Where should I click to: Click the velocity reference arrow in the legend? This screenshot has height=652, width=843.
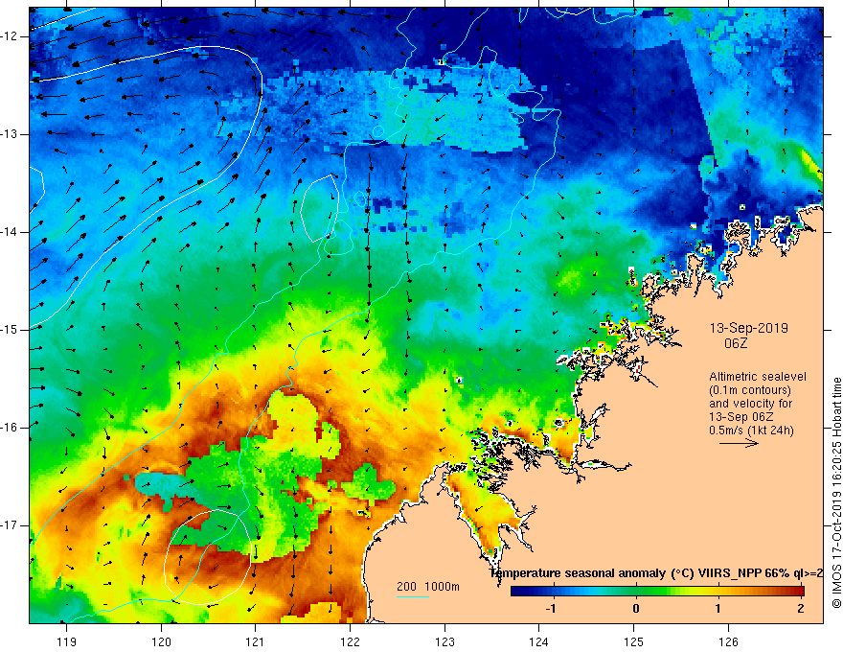(x=739, y=443)
